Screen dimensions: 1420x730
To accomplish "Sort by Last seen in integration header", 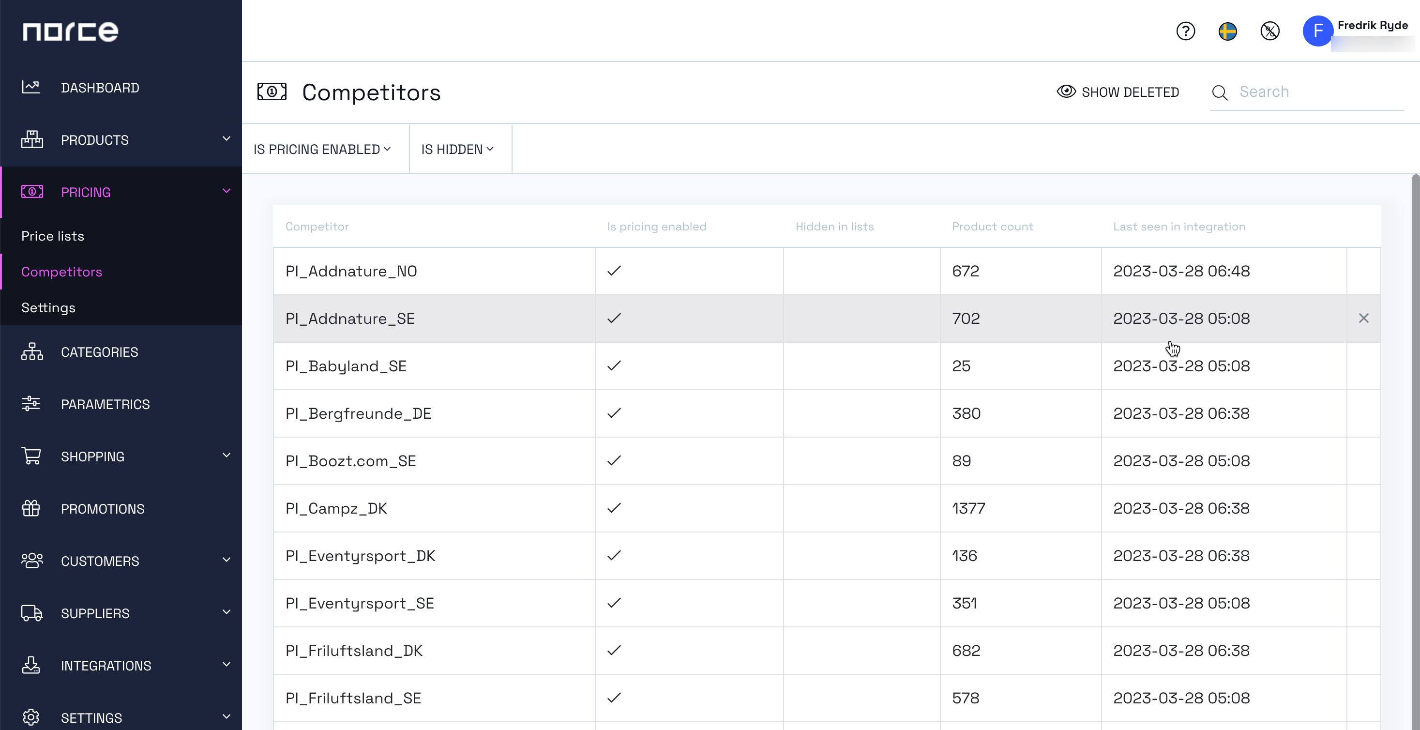I will (x=1179, y=227).
